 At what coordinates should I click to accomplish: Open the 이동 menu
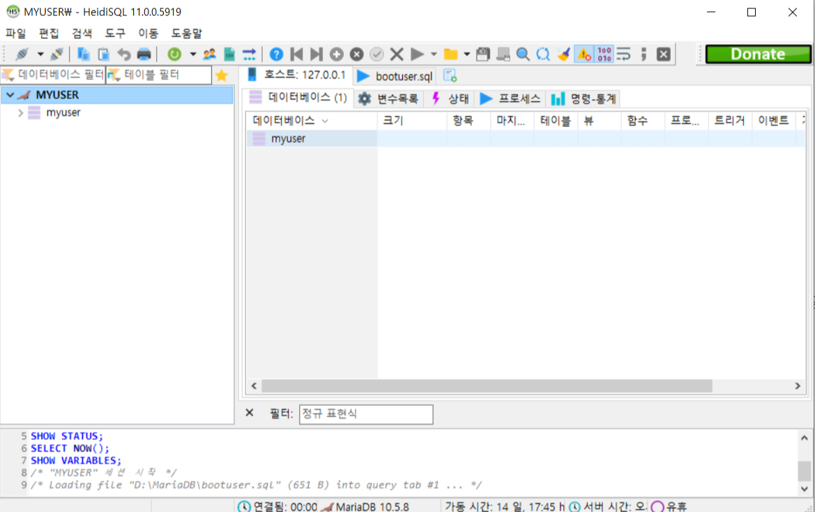[x=148, y=33]
